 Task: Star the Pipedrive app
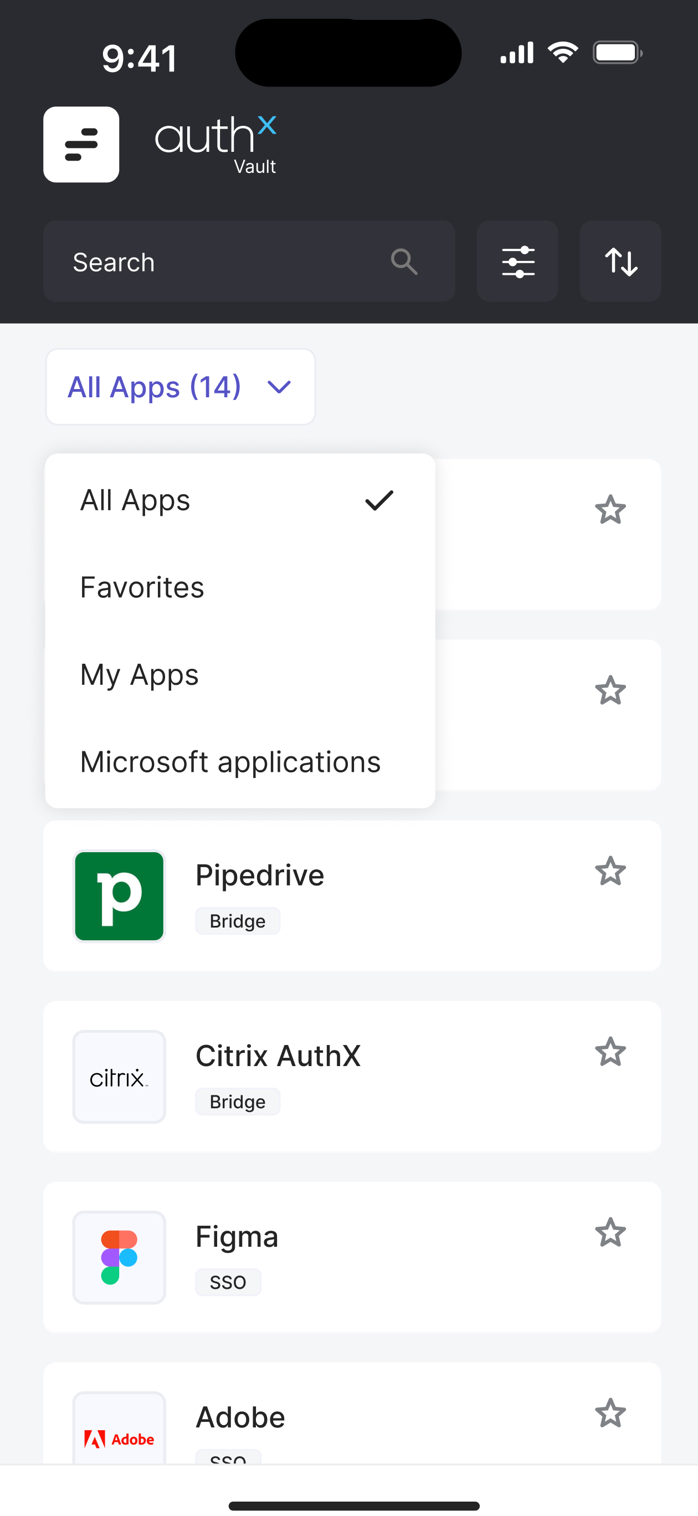[610, 871]
